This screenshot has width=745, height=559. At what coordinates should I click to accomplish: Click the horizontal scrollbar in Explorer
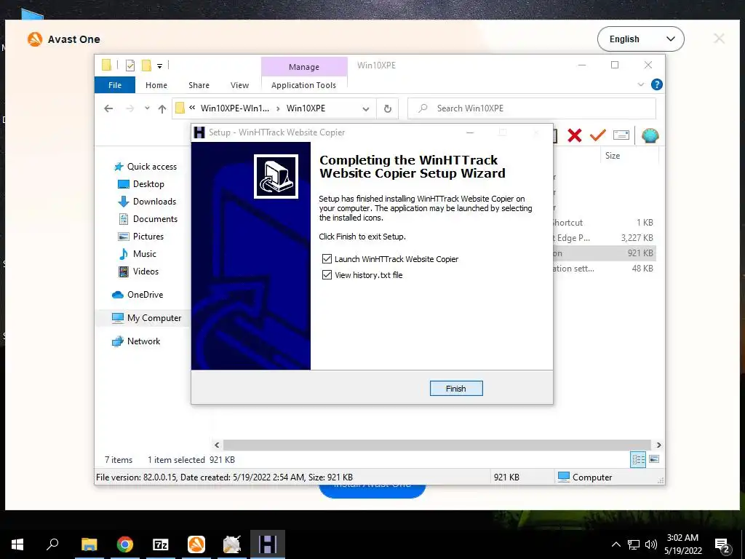coord(437,445)
